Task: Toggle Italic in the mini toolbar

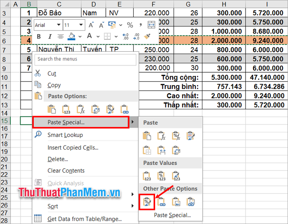Action: tap(49, 37)
